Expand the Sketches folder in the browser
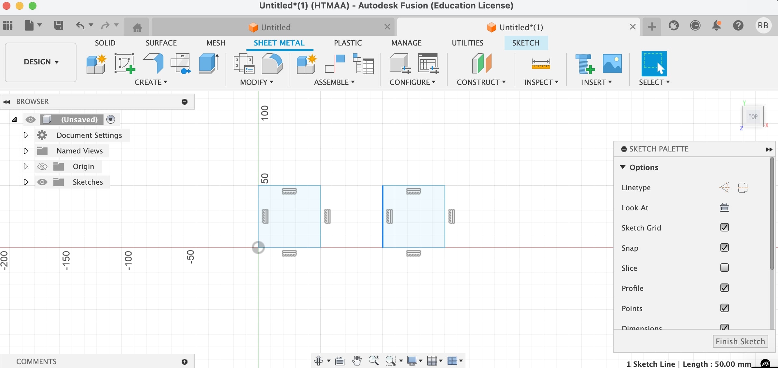The width and height of the screenshot is (778, 368). coord(26,182)
